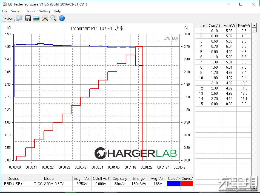Click the Device header in summary table
Viewport: 260px width, 193px height.
point(13,178)
